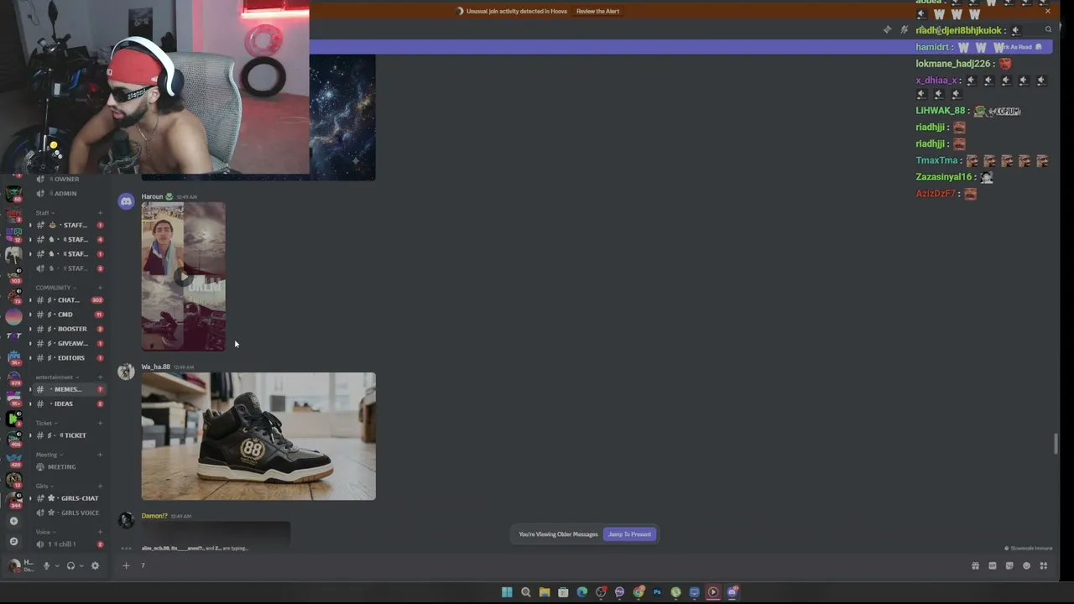Open user settings gear
Image resolution: width=1074 pixels, height=604 pixels.
tap(95, 565)
